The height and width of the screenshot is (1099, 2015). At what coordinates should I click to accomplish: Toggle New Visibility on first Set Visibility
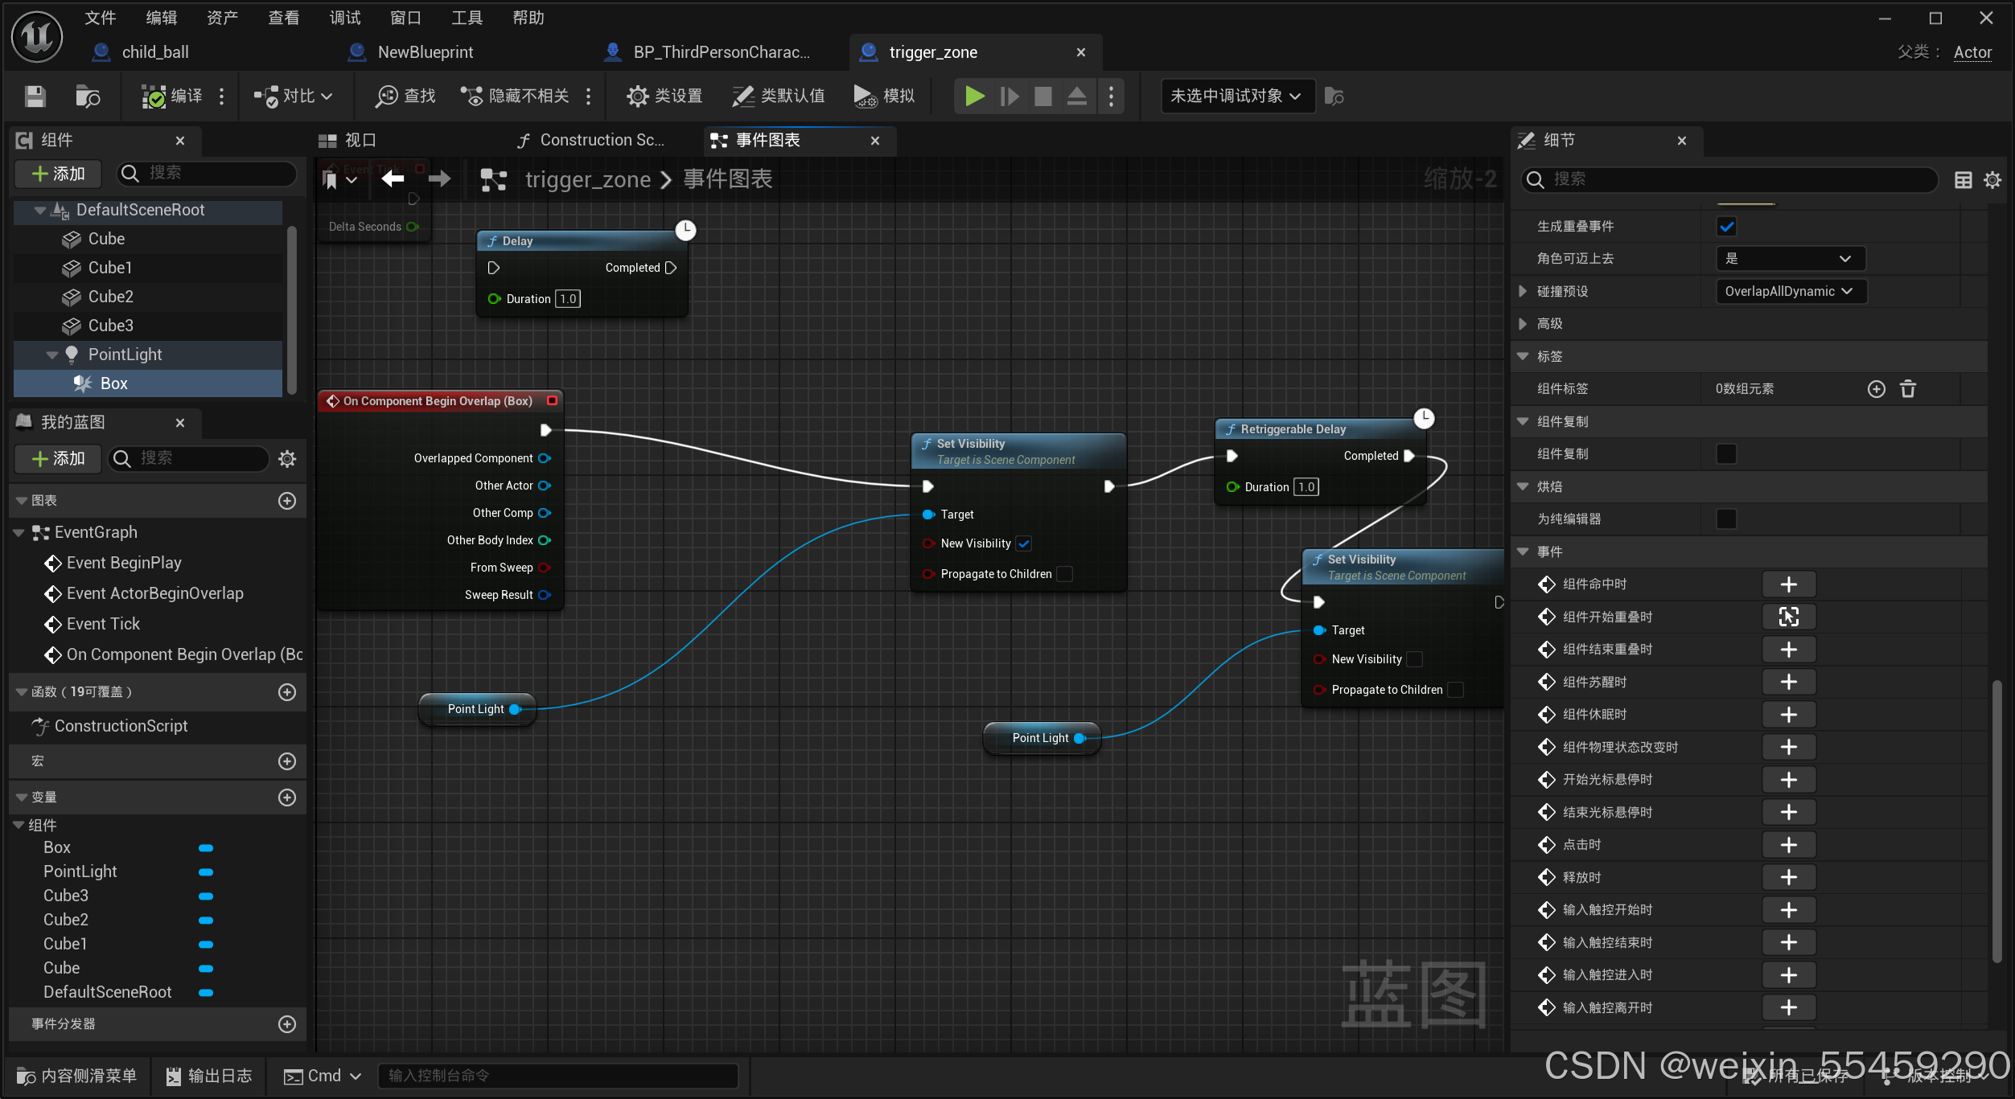pos(1024,543)
